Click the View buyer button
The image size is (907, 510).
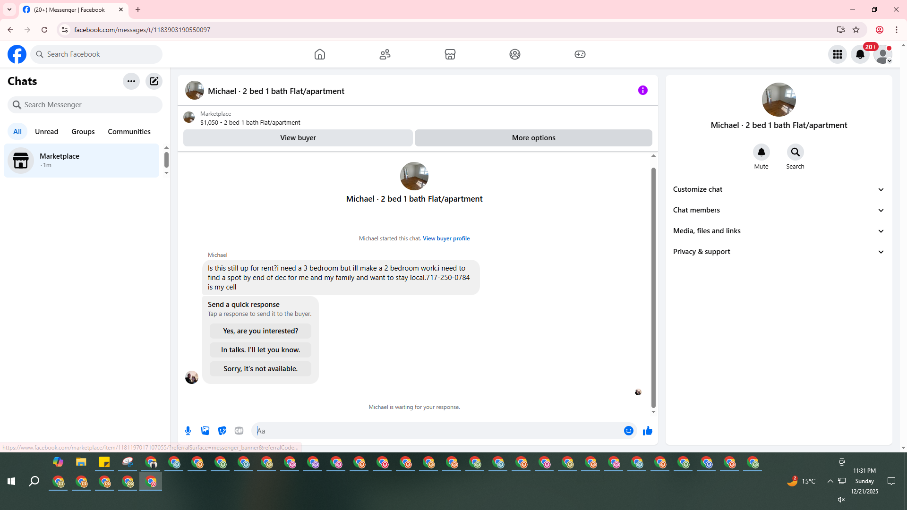(x=298, y=138)
